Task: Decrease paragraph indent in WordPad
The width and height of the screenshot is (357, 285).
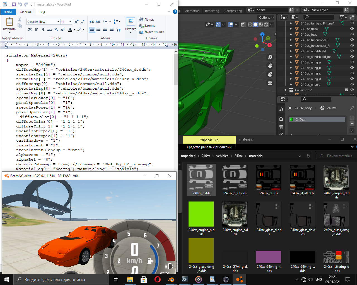Action: 92,21
